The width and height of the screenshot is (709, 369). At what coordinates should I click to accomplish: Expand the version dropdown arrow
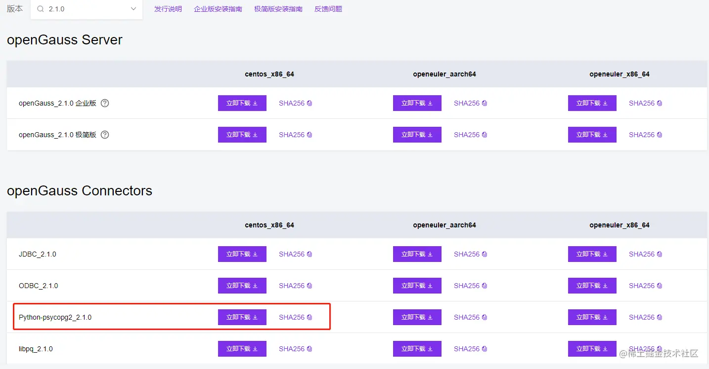click(x=133, y=9)
